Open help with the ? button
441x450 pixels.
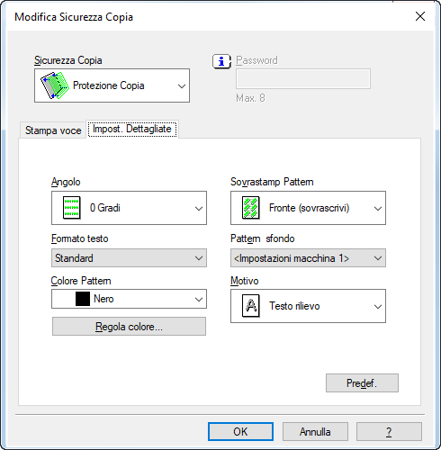[389, 432]
